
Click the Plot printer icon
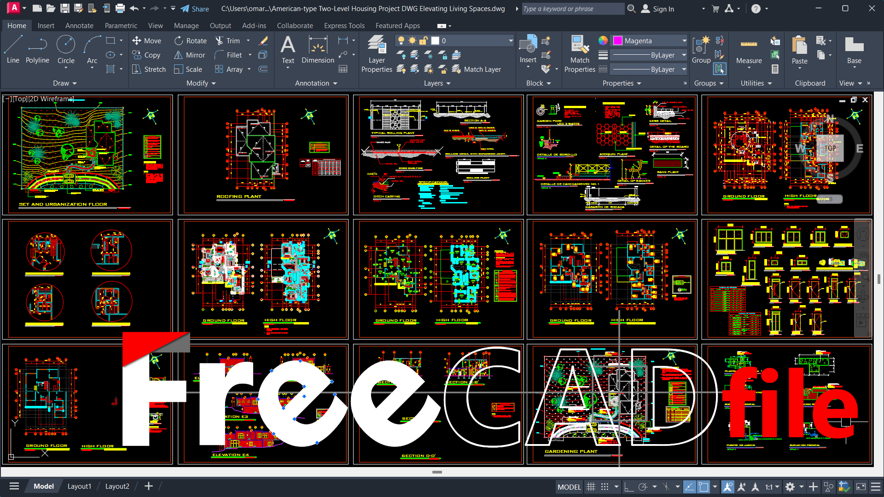120,8
